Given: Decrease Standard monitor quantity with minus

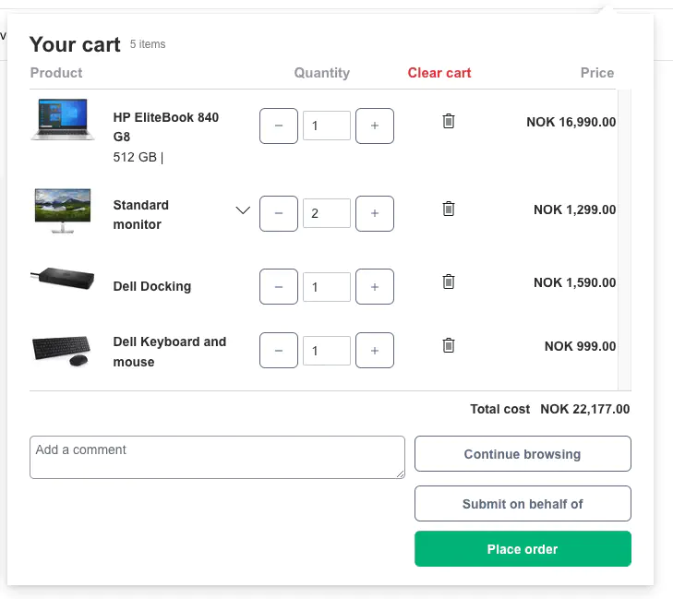Looking at the screenshot, I should [279, 213].
